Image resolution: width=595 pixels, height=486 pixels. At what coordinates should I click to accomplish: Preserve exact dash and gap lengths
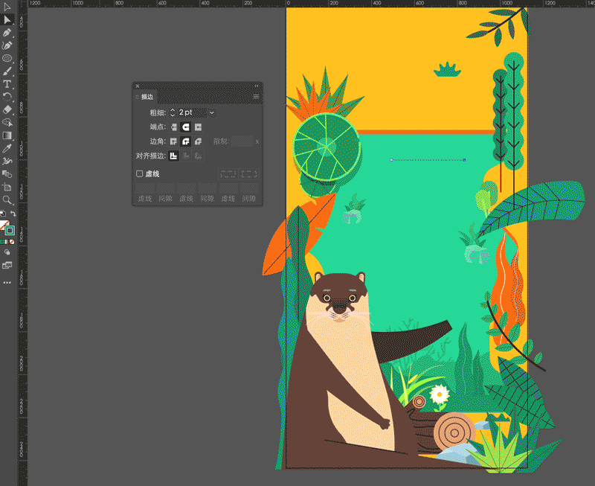[x=228, y=174]
